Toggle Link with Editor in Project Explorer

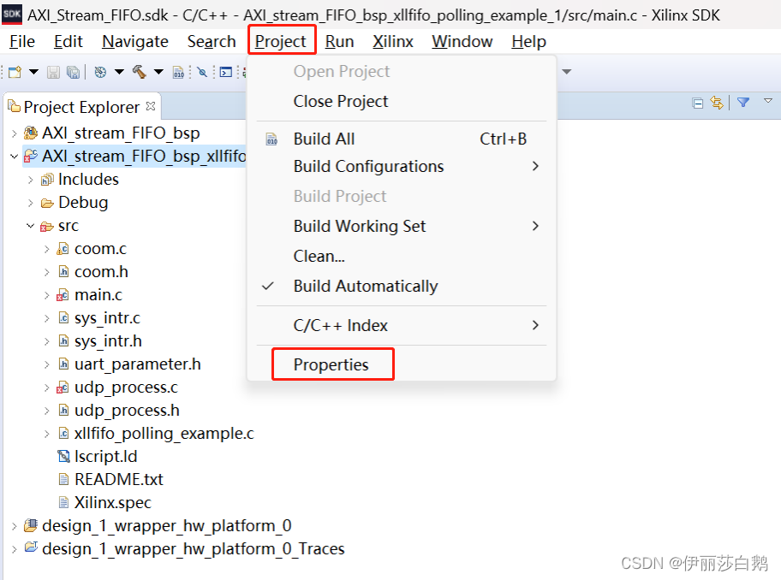717,103
